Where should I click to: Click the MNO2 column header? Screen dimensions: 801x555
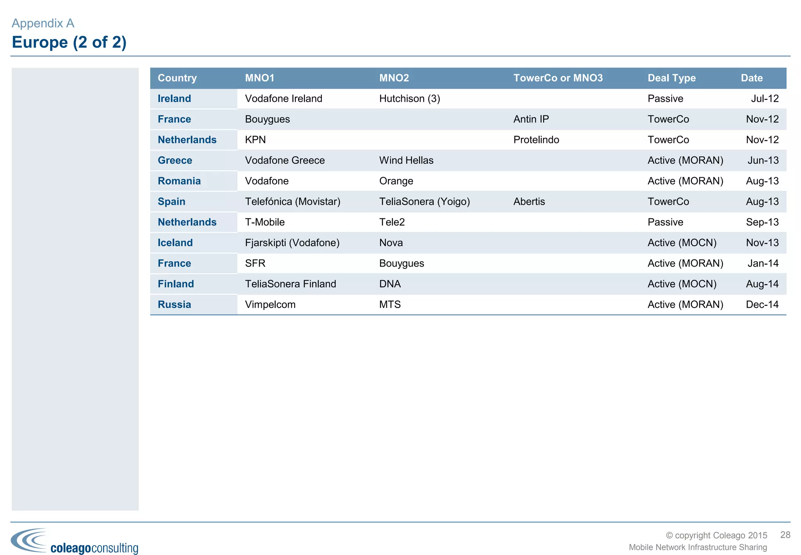(394, 78)
